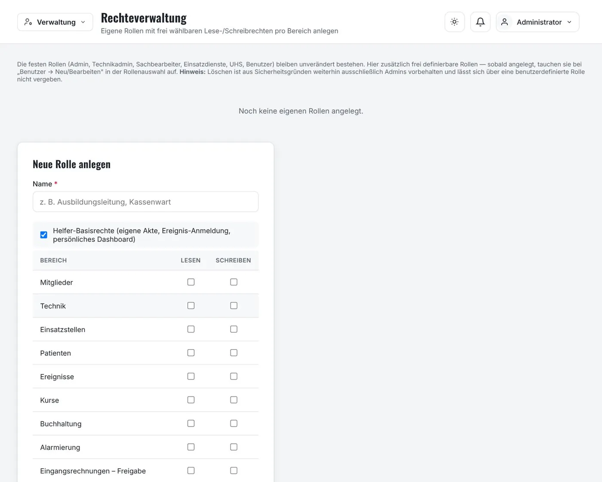Click the Buchhaltung row label

coord(61,424)
